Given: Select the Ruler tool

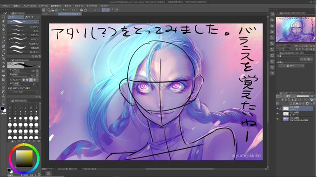Looking at the screenshot, I should click(3, 92).
